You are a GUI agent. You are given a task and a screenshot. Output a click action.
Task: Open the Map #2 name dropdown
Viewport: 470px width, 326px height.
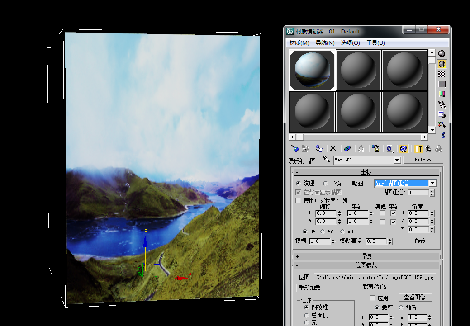(397, 160)
